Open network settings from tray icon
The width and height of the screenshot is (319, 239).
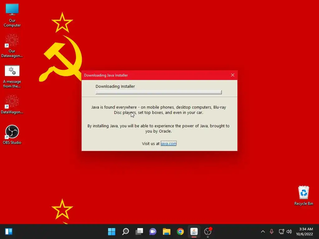click(281, 232)
